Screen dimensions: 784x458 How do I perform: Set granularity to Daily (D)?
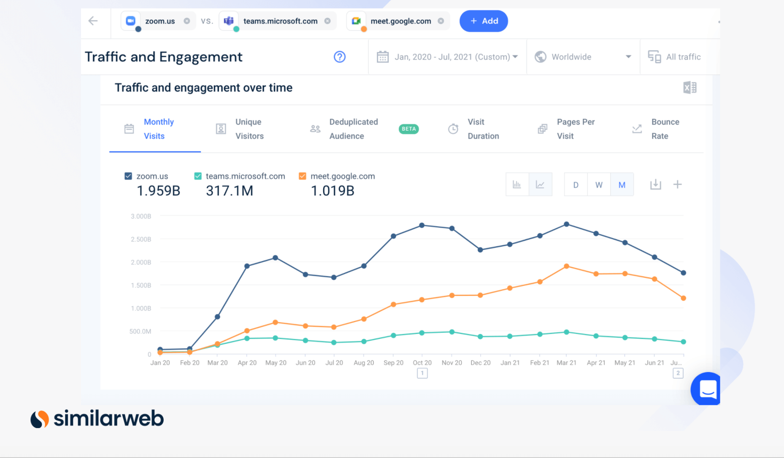(x=576, y=185)
